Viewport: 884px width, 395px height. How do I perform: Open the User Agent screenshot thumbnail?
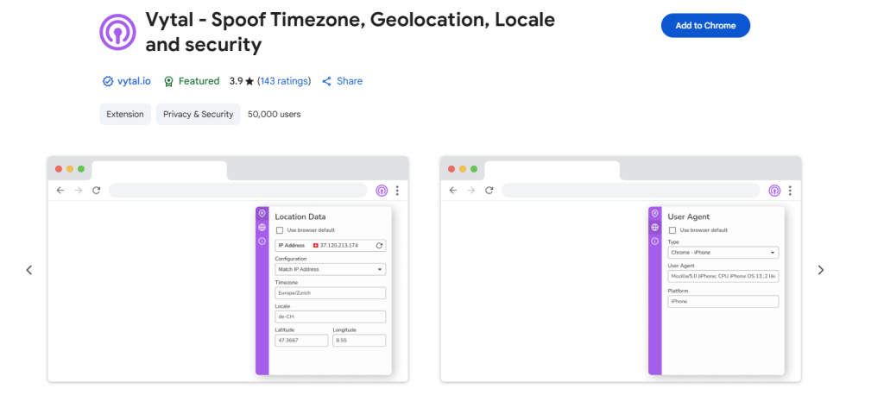point(621,269)
